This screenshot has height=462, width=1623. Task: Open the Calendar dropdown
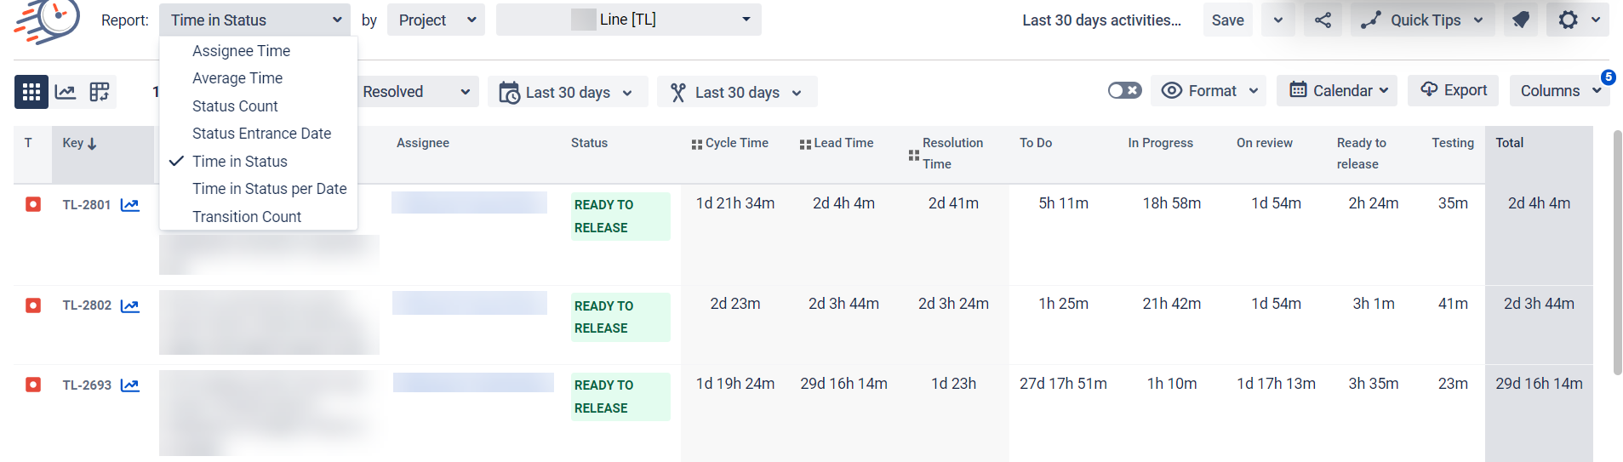pyautogui.click(x=1337, y=90)
